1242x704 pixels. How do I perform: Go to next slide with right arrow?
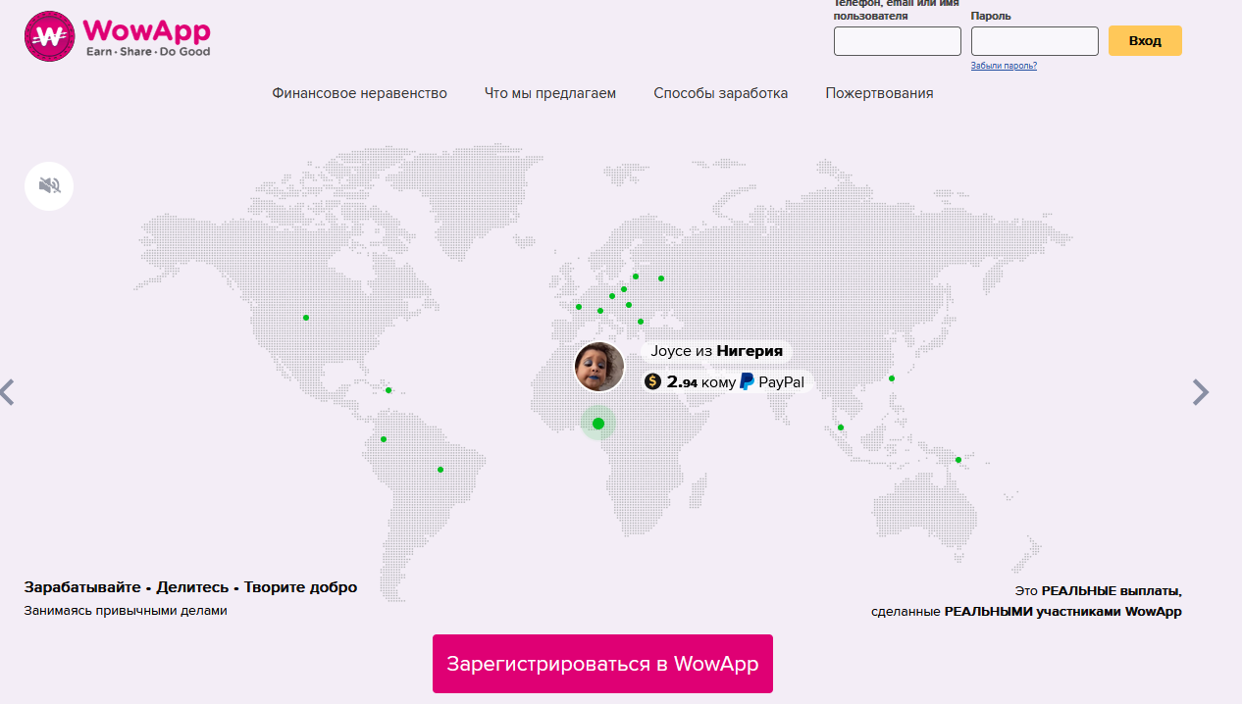1201,392
